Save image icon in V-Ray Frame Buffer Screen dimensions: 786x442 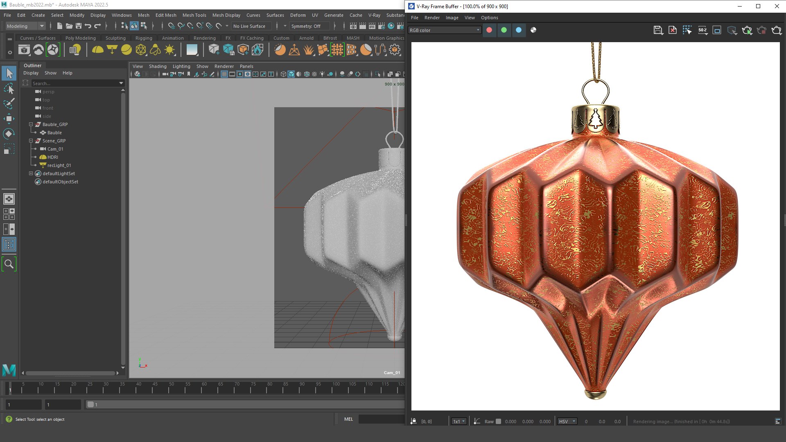coord(658,30)
